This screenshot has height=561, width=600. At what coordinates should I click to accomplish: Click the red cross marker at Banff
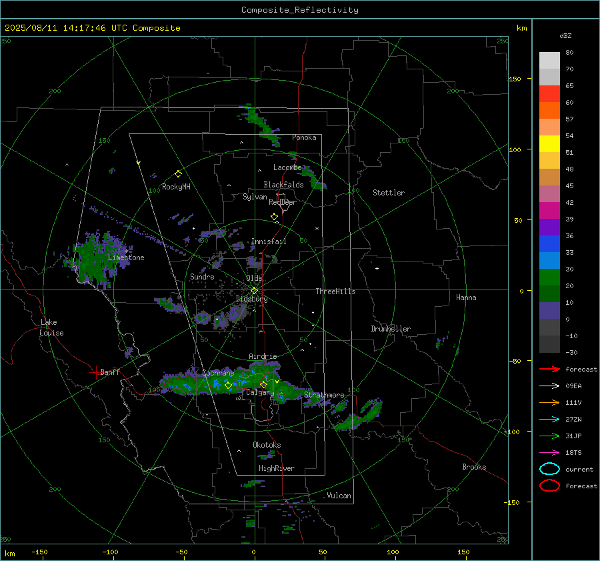95,372
